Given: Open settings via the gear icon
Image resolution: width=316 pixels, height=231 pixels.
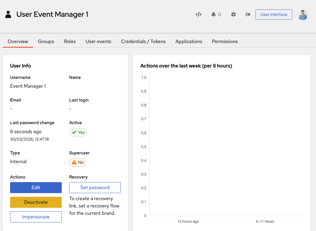Looking at the screenshot, I should point(233,14).
